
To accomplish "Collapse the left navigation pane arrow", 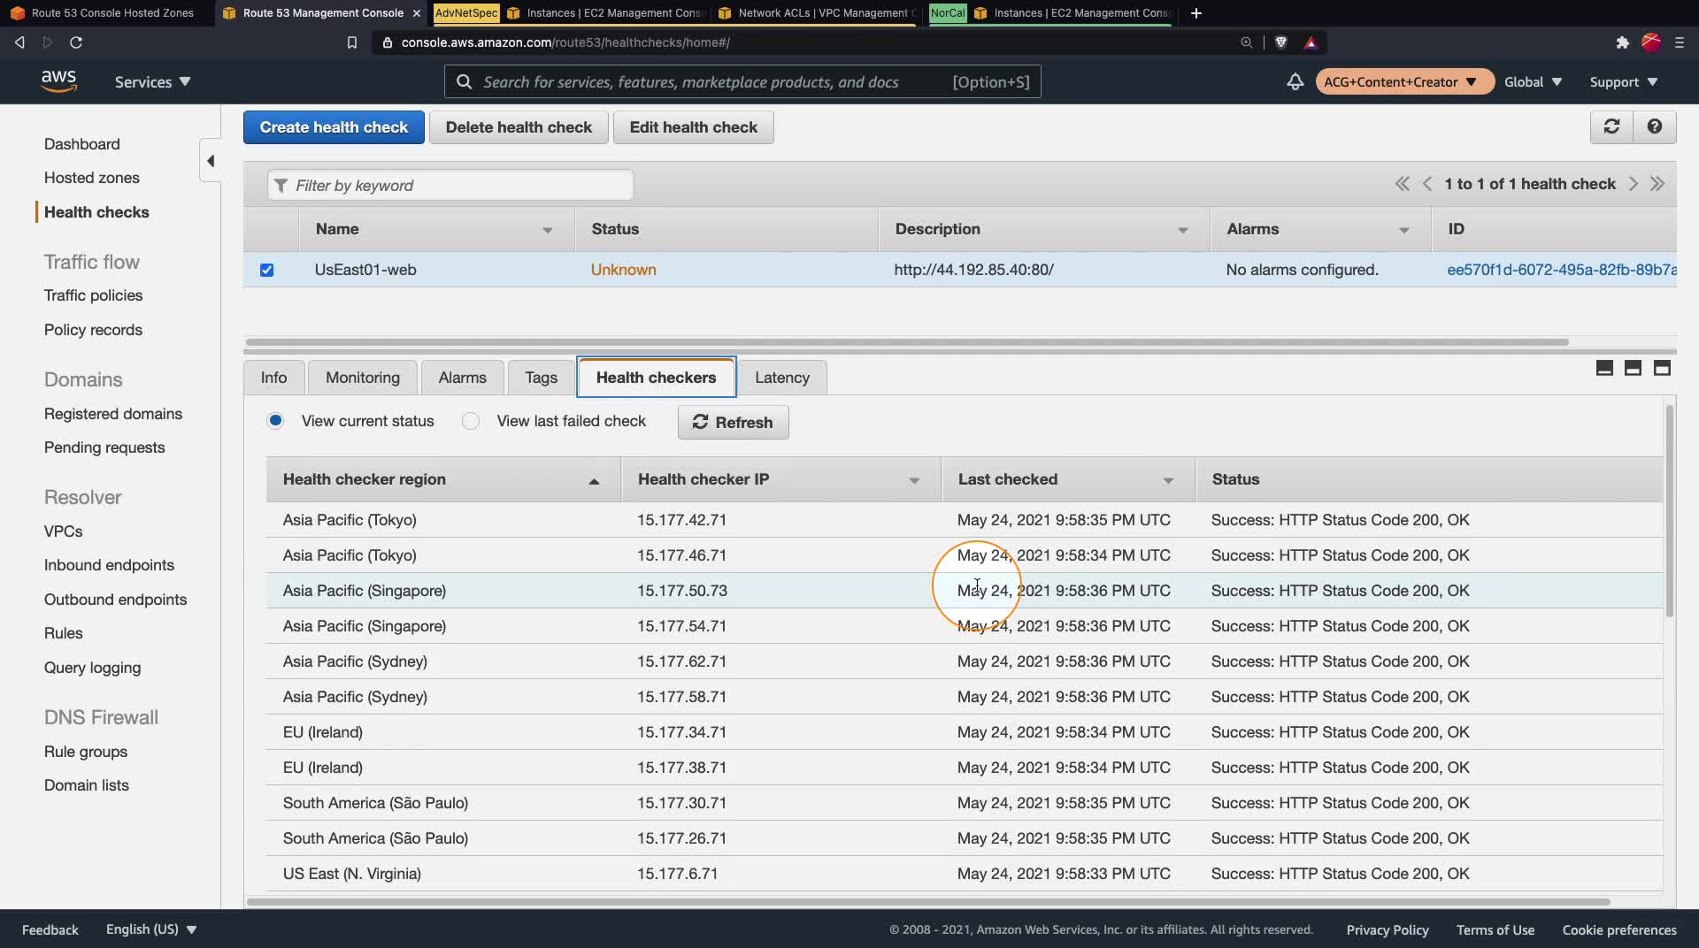I will [x=211, y=161].
